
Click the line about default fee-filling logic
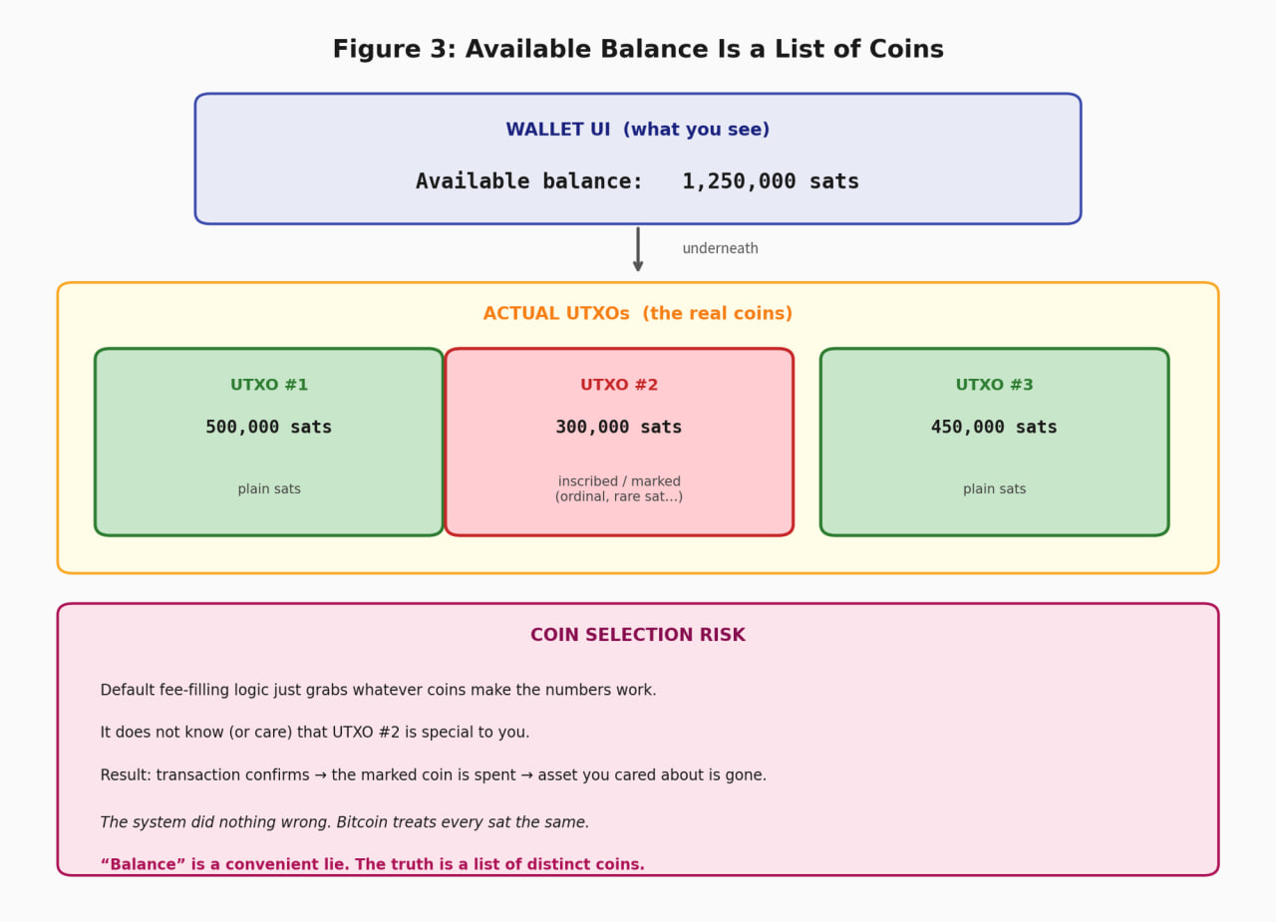[x=378, y=690]
